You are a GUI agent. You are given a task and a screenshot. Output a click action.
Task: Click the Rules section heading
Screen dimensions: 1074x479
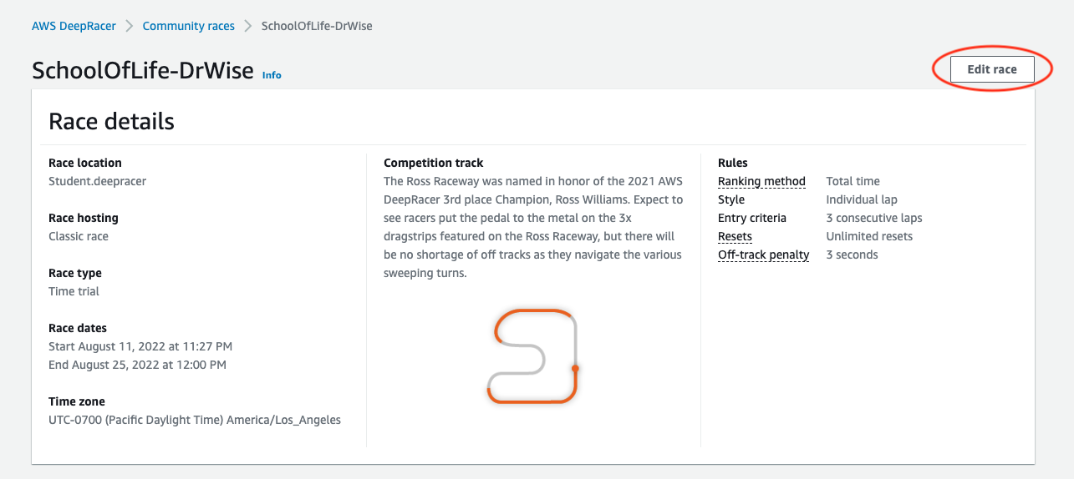(732, 163)
